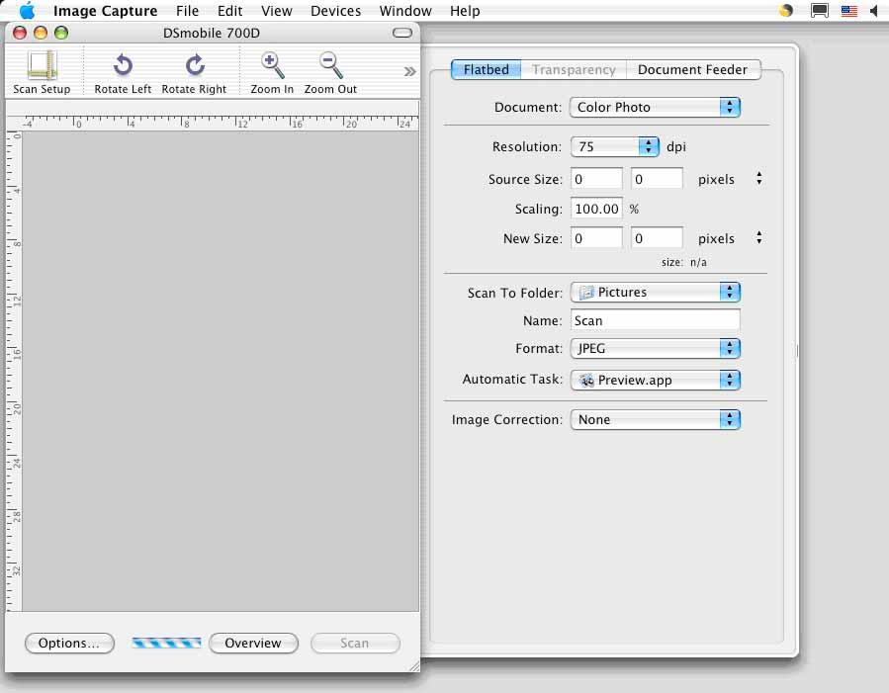This screenshot has height=693, width=889.
Task: Open the Automatic Task dropdown
Action: (x=655, y=380)
